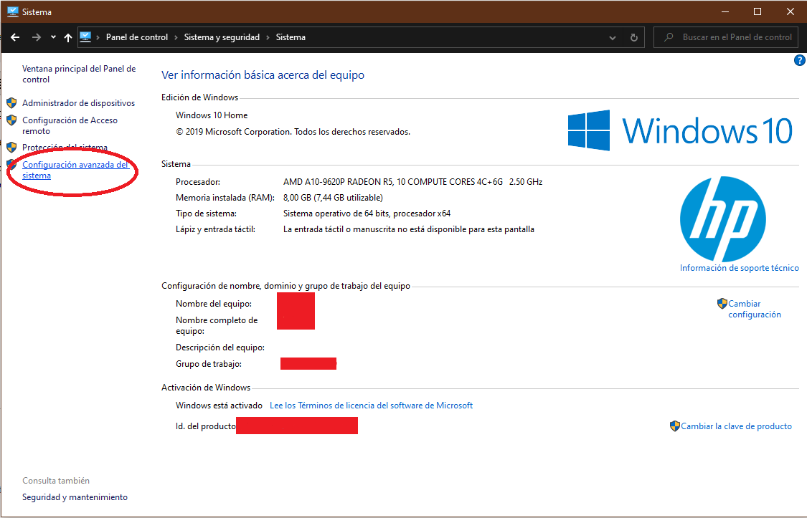Refresh the Sistema page

coord(634,37)
